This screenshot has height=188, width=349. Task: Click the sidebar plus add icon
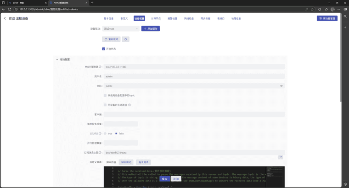[345, 28]
